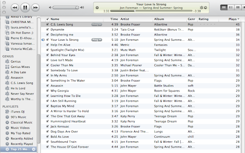This screenshot has width=245, height=153.
Task: Open Ping dropdown on C.S. Lewis Song
Action: click(97, 24)
